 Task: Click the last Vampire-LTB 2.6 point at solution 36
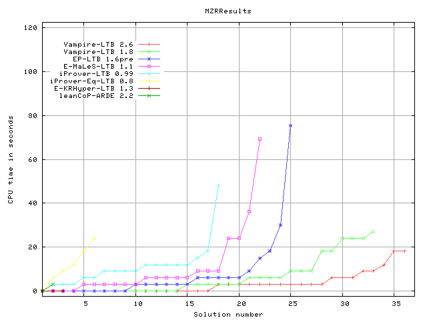[x=405, y=251]
